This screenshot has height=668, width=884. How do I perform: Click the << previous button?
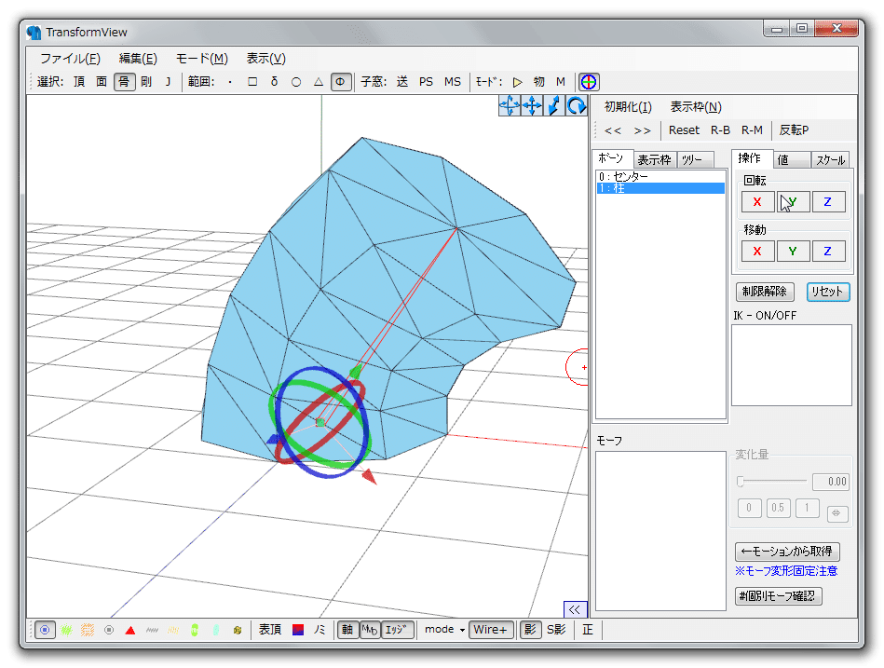click(x=613, y=130)
